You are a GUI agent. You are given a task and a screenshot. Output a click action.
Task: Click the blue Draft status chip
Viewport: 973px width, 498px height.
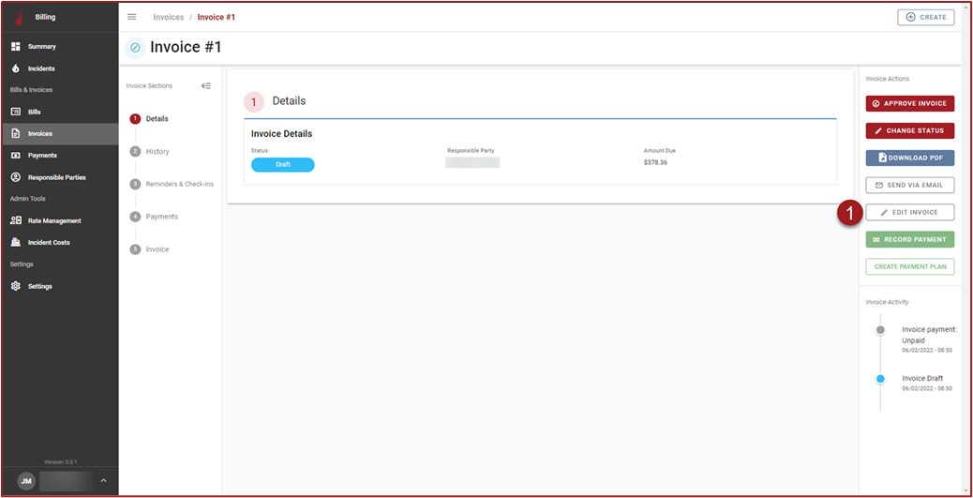coord(282,164)
